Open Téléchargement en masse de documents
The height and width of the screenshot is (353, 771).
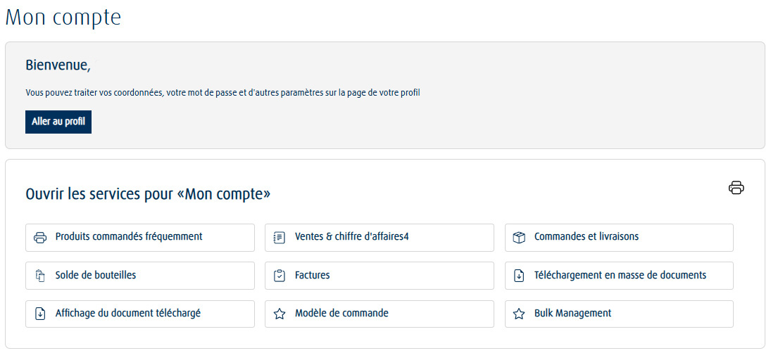click(619, 276)
